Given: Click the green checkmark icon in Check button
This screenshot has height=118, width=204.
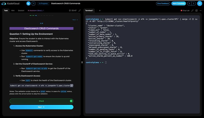Looking at the screenshot, I should [71, 101].
